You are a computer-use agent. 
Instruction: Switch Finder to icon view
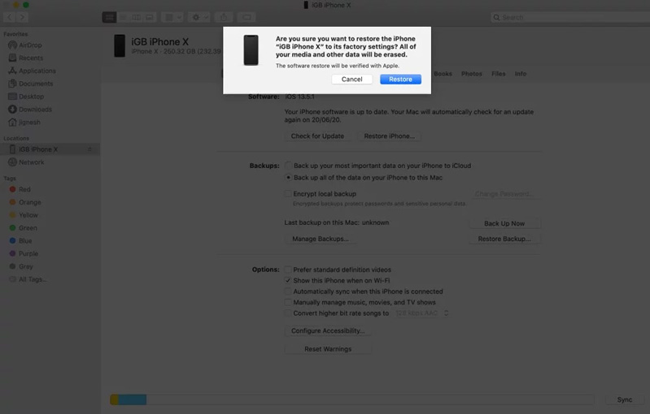click(109, 17)
